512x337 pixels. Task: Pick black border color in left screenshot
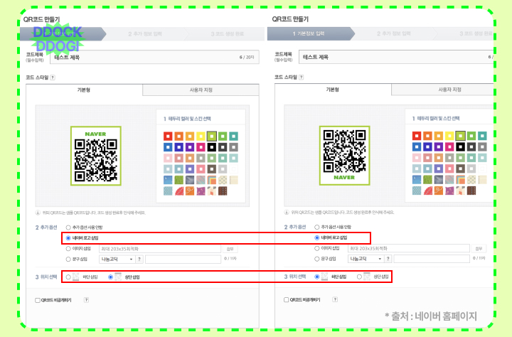[212, 147]
